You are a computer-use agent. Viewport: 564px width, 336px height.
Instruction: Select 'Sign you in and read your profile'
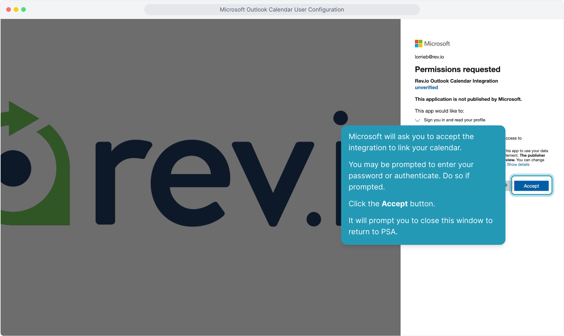454,120
